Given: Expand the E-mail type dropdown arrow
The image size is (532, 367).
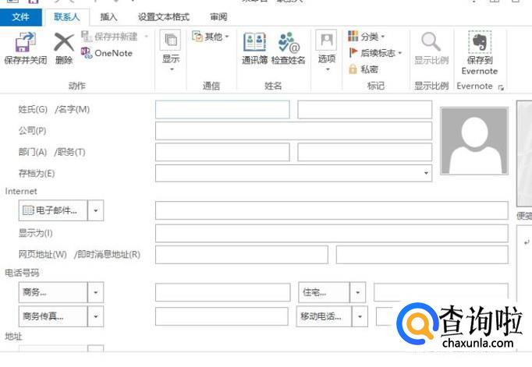Looking at the screenshot, I should [x=96, y=210].
